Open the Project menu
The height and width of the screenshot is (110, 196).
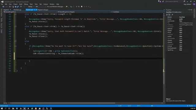coord(15,4)
